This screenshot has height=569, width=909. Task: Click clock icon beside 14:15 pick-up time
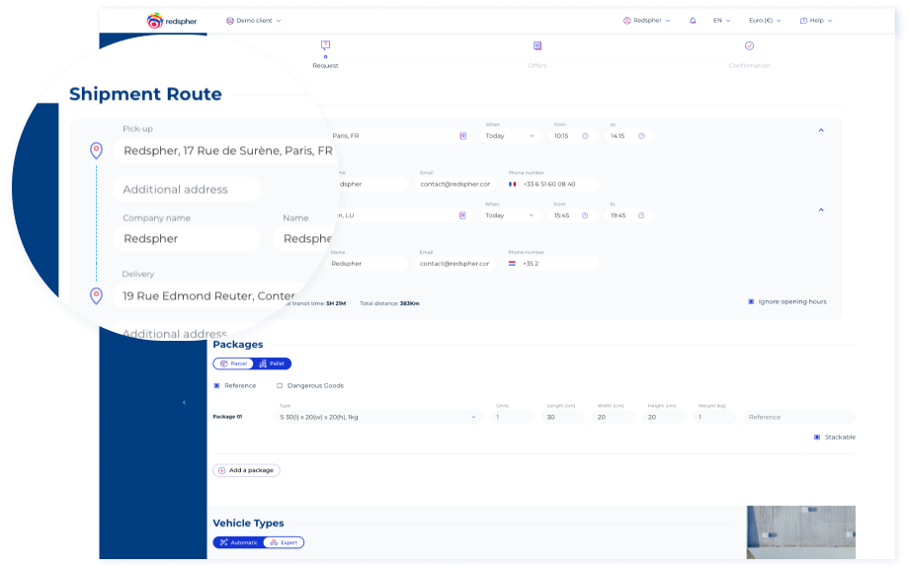click(x=642, y=136)
